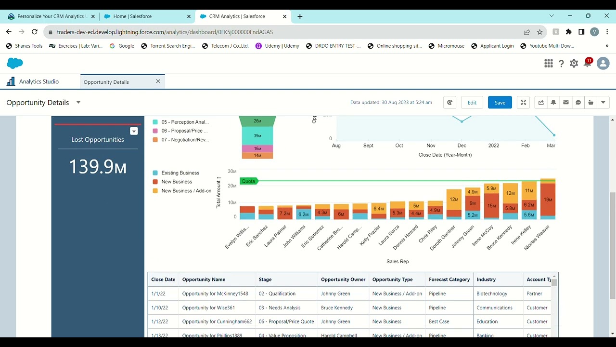Open the Applicant Login bookmark
Image resolution: width=616 pixels, height=347 pixels.
(492, 46)
